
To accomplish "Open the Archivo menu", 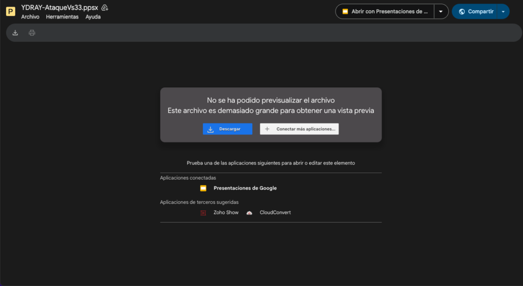I will tap(30, 17).
